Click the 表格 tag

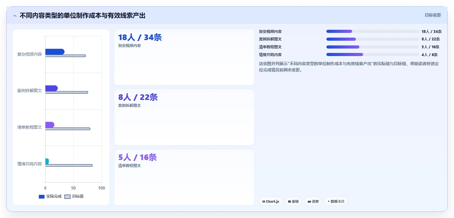click(x=293, y=201)
